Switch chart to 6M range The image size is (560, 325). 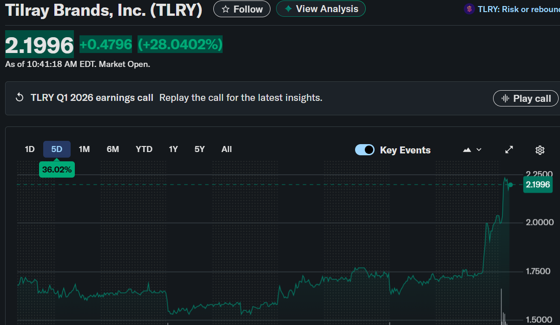click(x=113, y=149)
